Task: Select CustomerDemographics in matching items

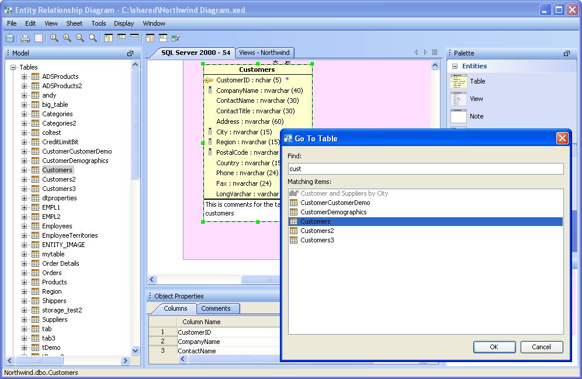Action: (x=426, y=212)
